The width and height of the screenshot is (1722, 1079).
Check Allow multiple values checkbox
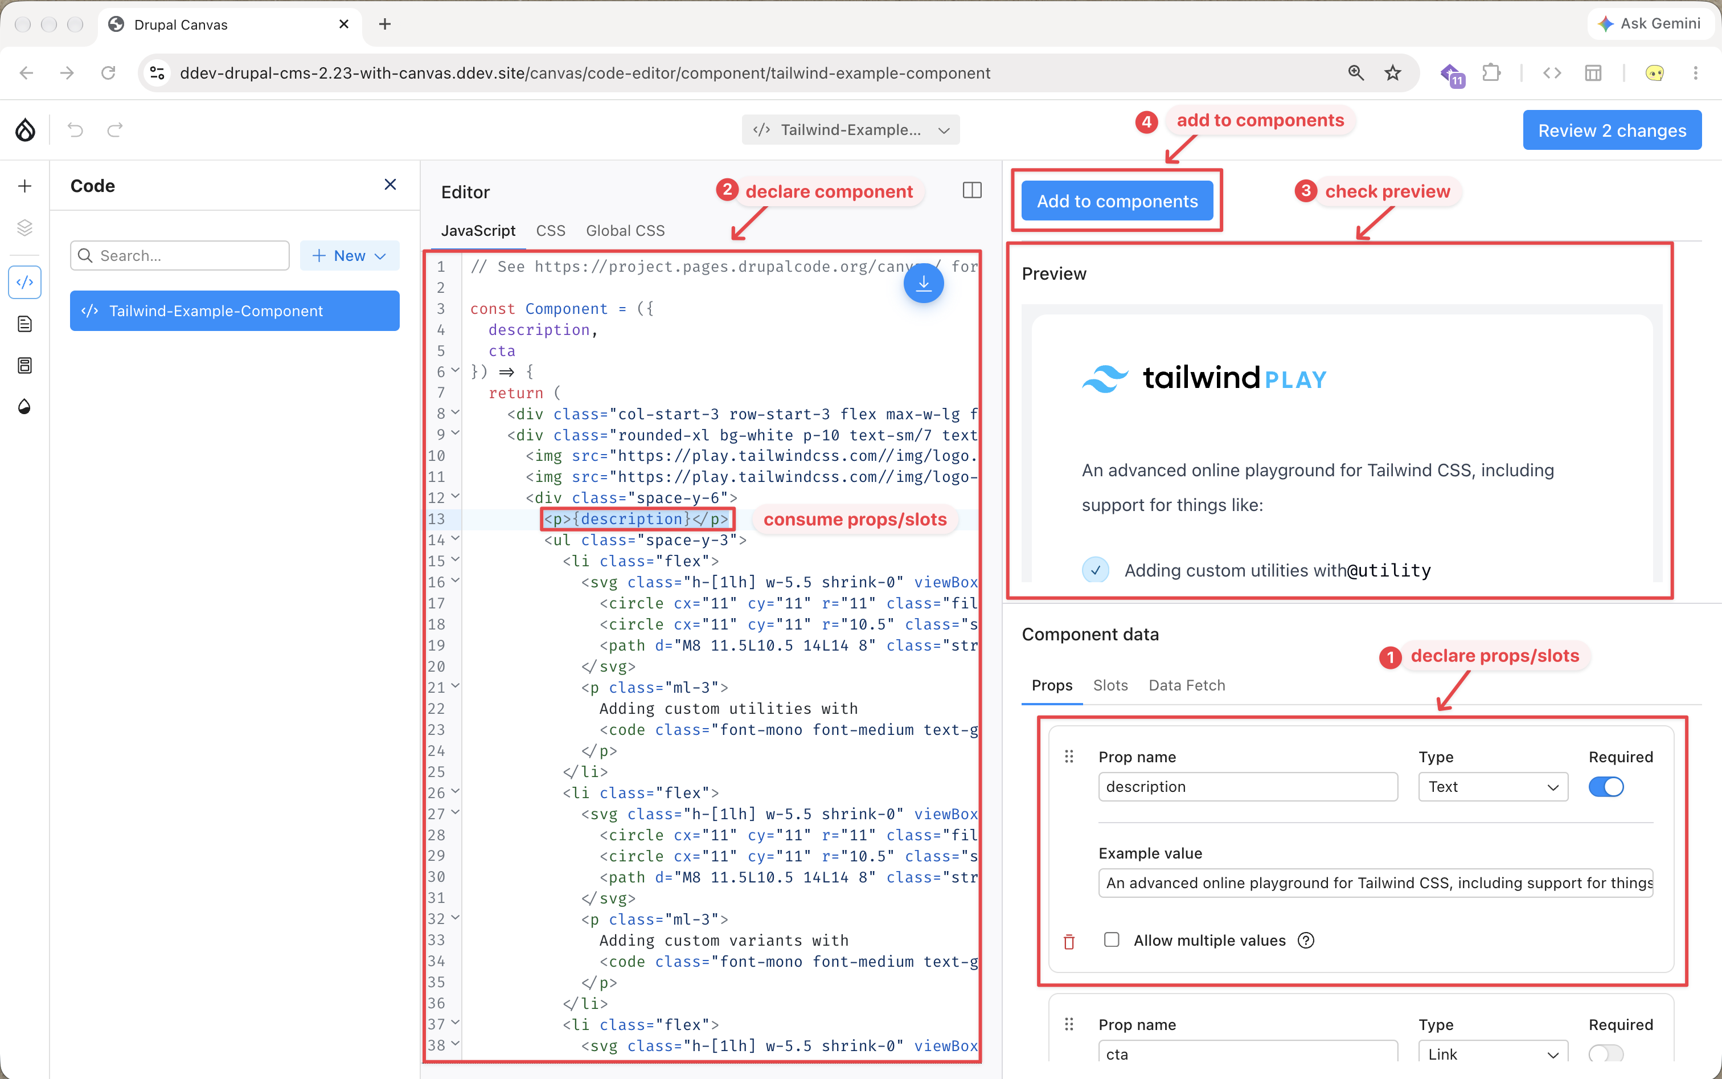[1112, 940]
